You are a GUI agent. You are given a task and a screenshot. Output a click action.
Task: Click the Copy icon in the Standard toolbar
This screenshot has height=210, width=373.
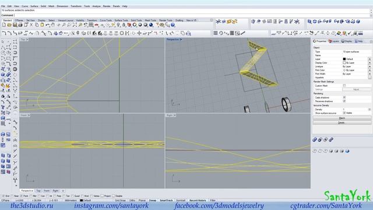tap(37, 25)
